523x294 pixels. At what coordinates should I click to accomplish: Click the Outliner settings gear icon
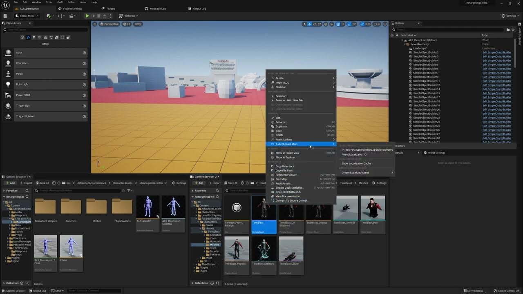513,30
